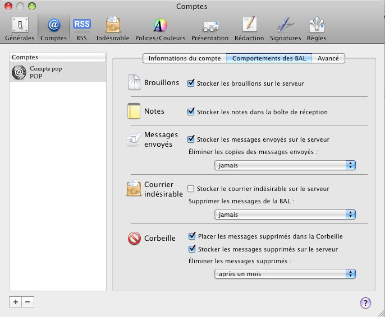Expand the junk mail deletion dropdown
Image resolution: width=385 pixels, height=317 pixels.
tap(285, 215)
